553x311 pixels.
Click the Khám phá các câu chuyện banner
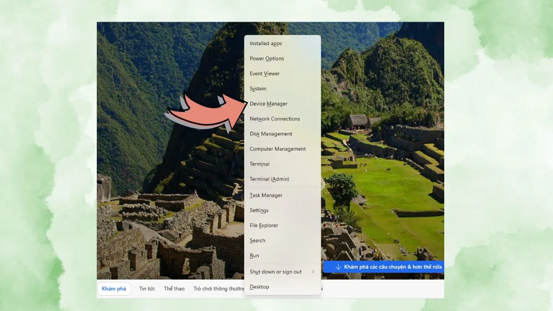point(384,266)
